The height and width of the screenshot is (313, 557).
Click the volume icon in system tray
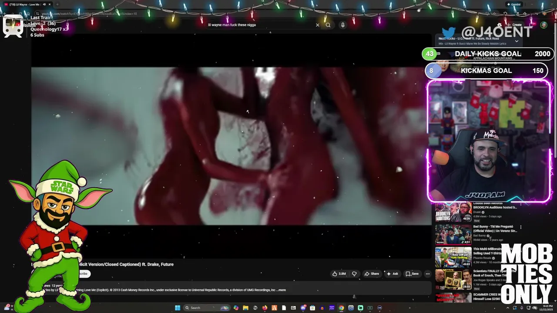pyautogui.click(x=535, y=308)
